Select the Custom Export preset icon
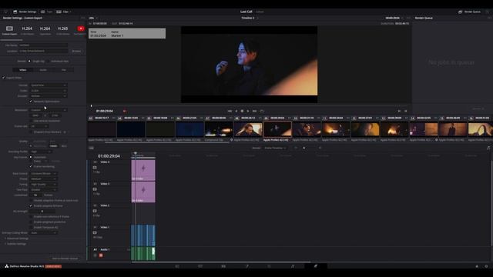The height and width of the screenshot is (277, 493). pos(9,28)
